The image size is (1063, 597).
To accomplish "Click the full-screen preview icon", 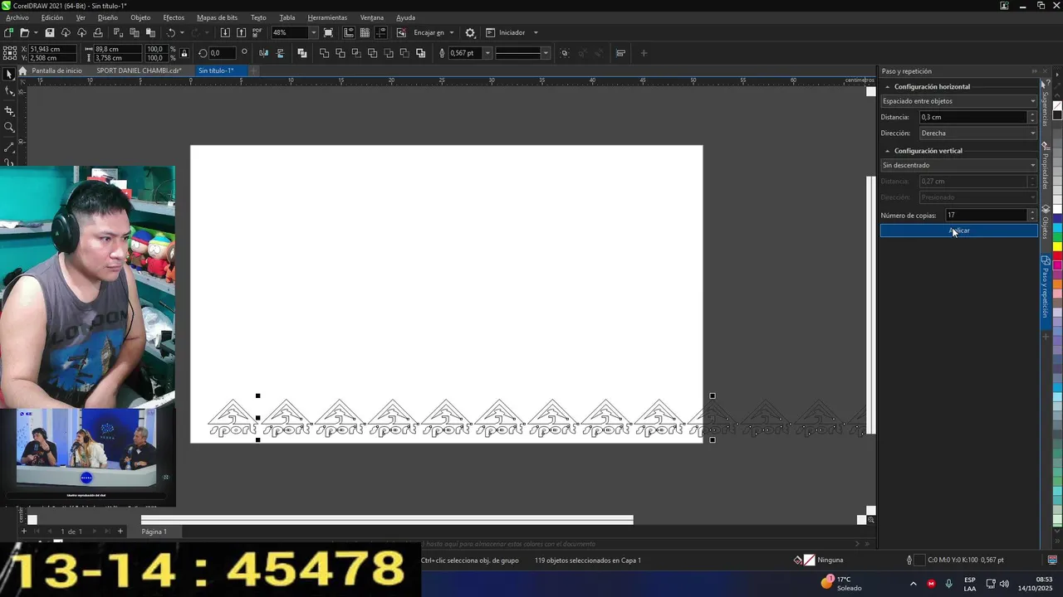I will (328, 32).
